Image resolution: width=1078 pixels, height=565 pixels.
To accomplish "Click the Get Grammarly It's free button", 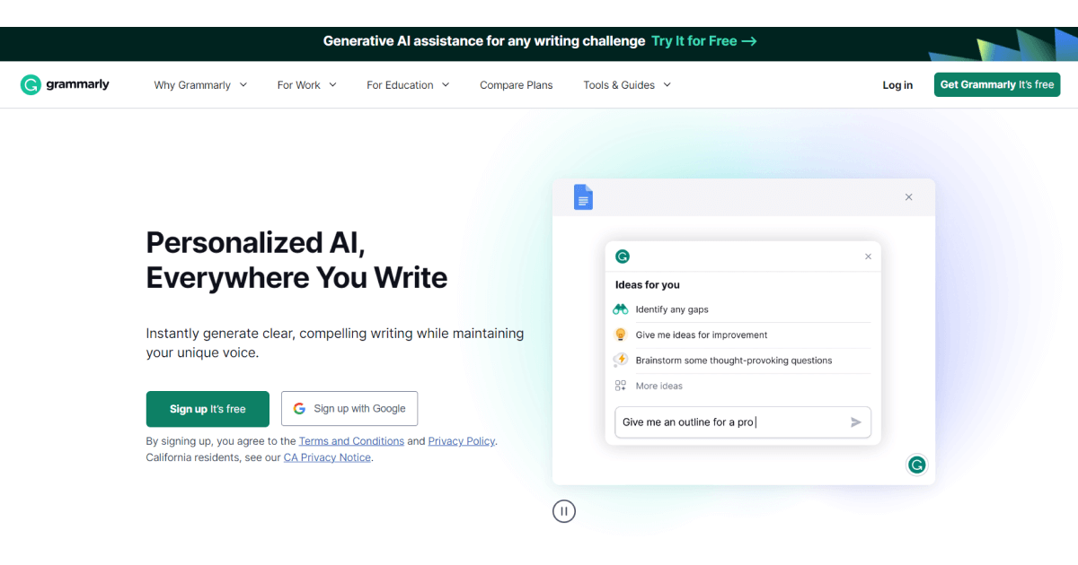I will (997, 84).
